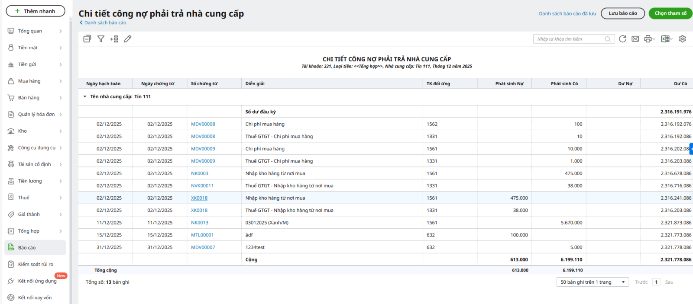Click the keyword search input field

pyautogui.click(x=569, y=39)
